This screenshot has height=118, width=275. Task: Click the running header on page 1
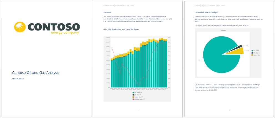tap(118, 6)
